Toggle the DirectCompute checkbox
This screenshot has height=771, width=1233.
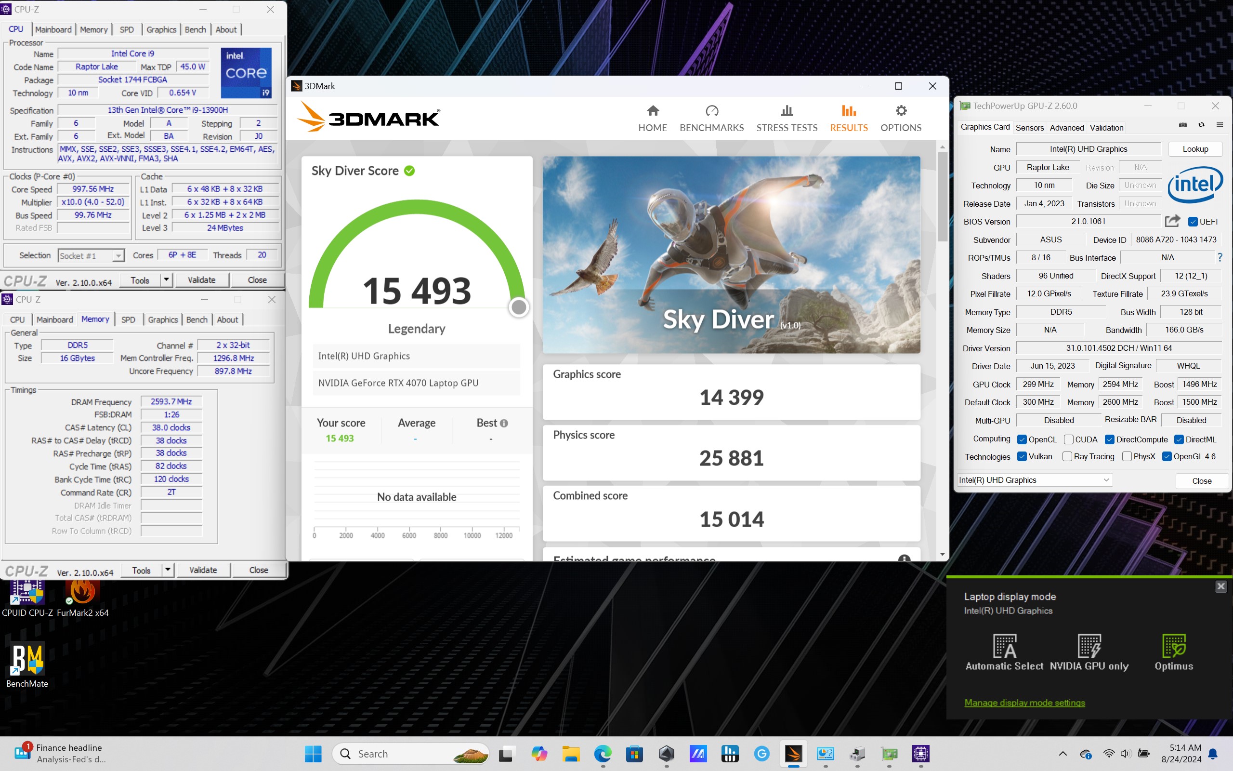pyautogui.click(x=1109, y=439)
